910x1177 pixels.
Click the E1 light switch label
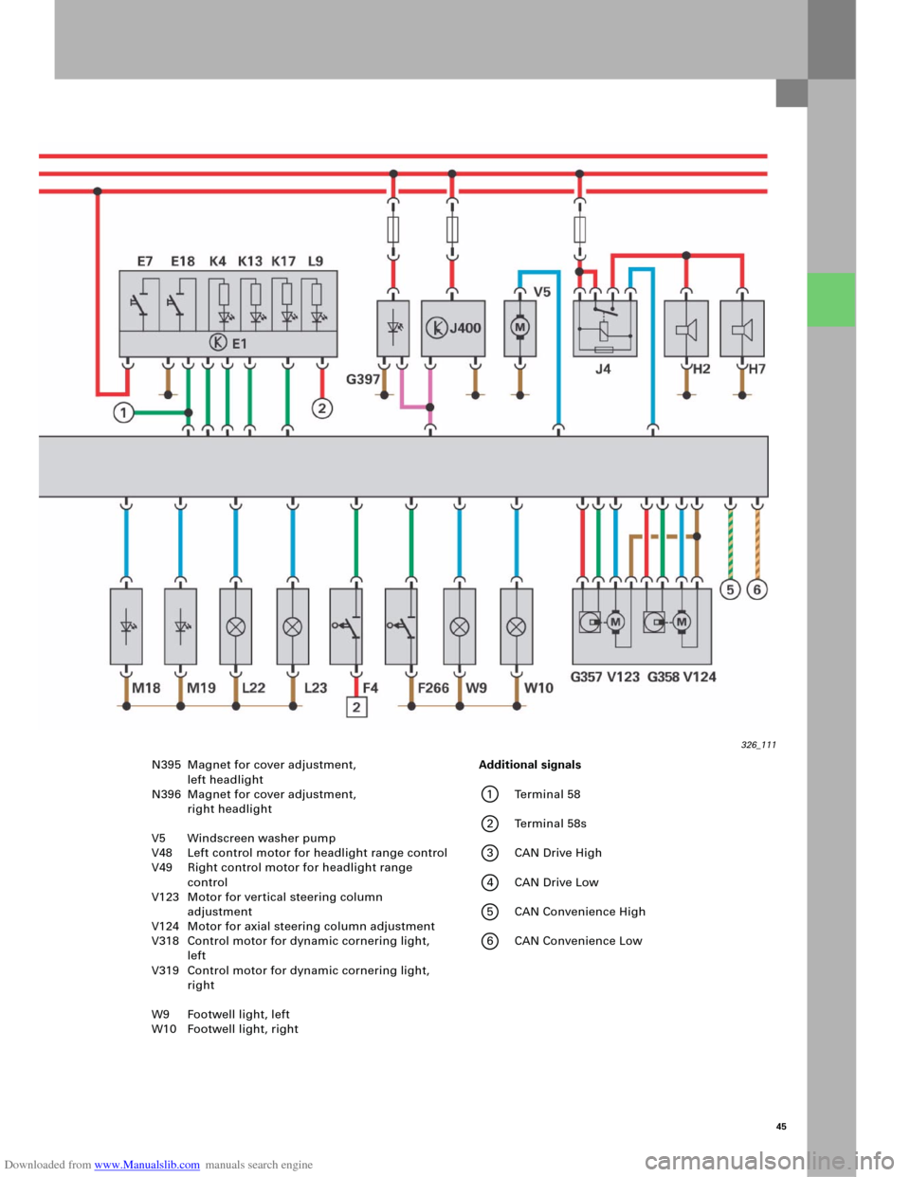(x=228, y=343)
